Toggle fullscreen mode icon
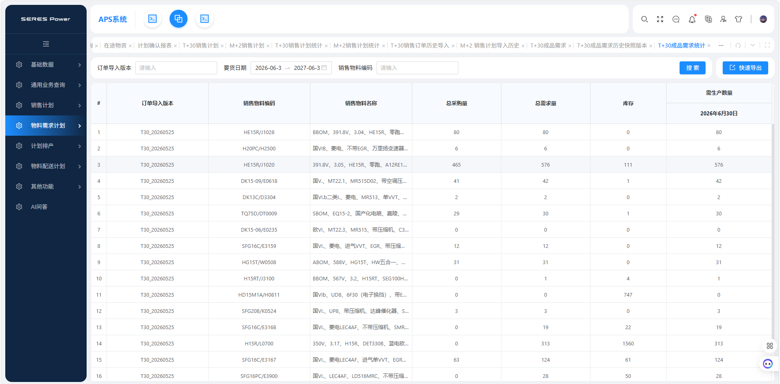The height and width of the screenshot is (384, 780). [x=660, y=19]
